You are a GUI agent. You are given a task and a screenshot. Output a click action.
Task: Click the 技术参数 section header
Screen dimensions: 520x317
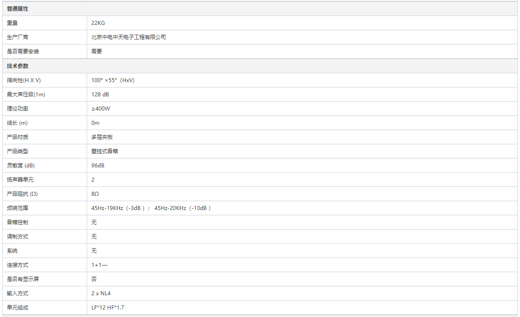click(18, 66)
